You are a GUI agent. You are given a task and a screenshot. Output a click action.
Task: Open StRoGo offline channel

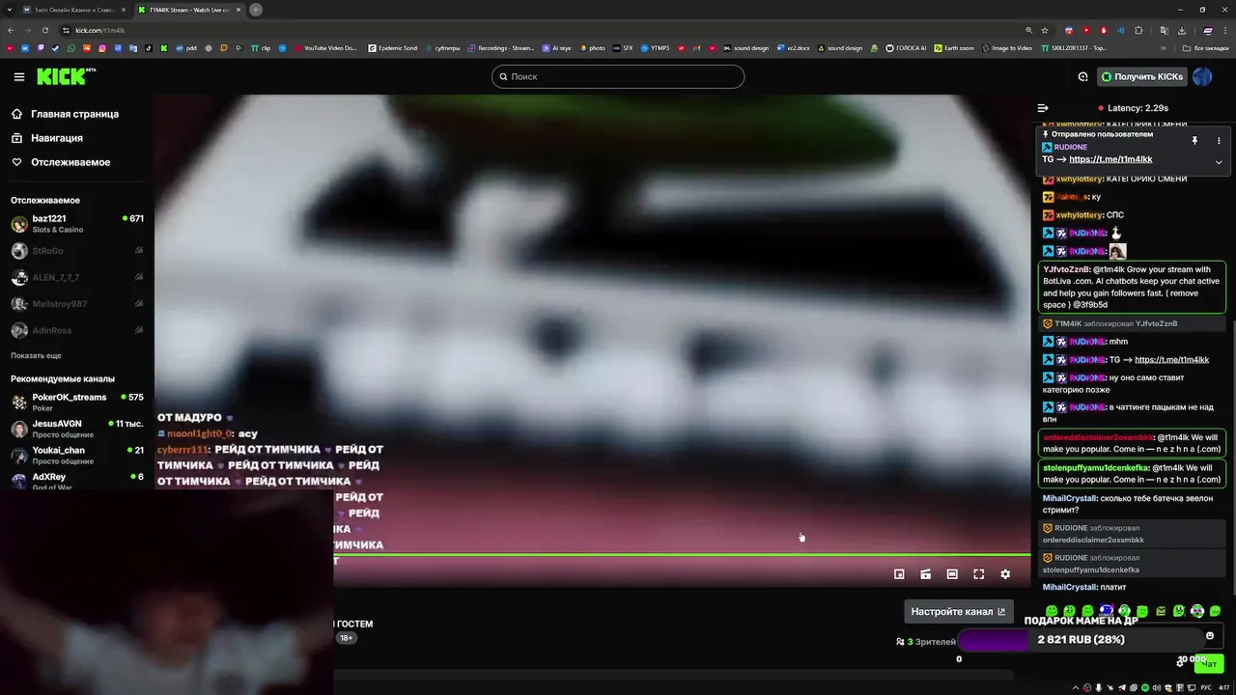click(x=77, y=251)
